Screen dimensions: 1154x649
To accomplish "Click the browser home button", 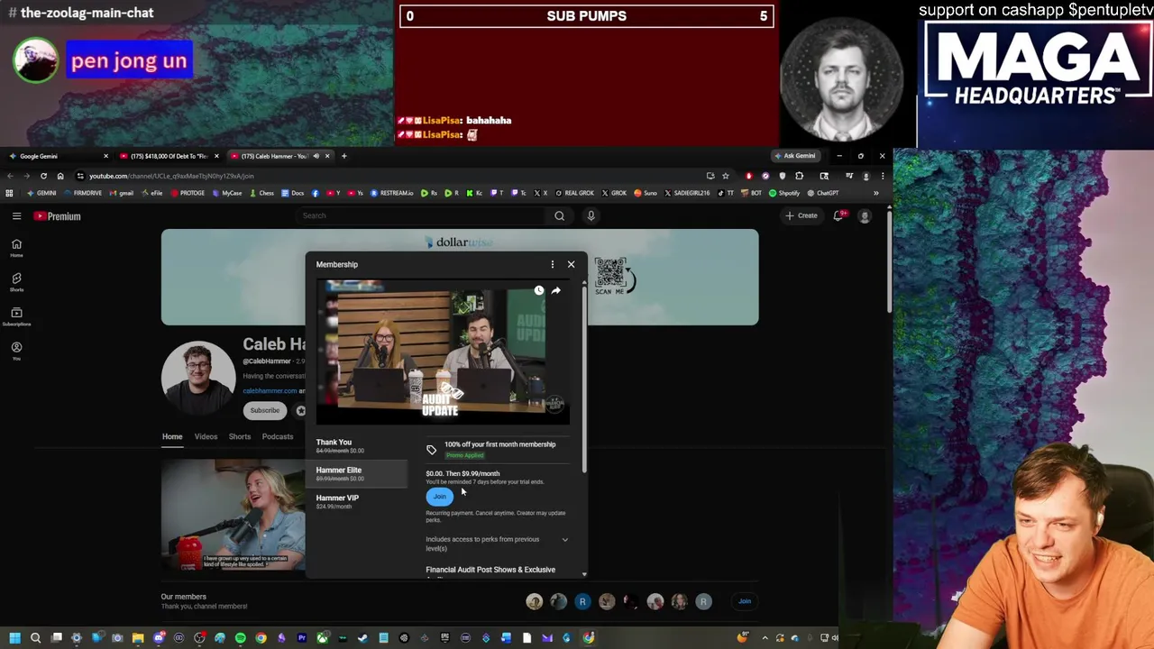I will tap(60, 176).
